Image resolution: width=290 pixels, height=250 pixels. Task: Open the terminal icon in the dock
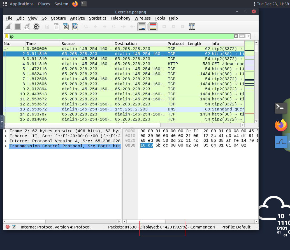point(281,108)
